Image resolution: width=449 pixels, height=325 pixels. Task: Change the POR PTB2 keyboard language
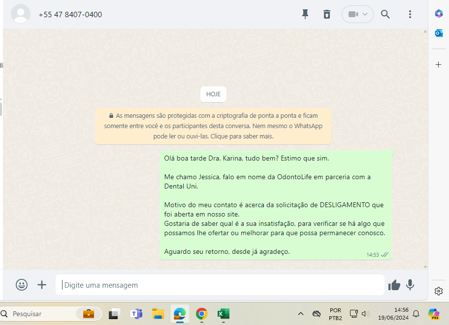[335, 314]
